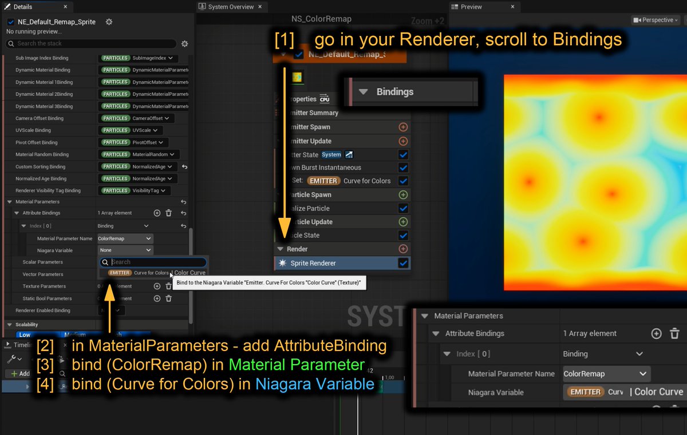Viewport: 687px width, 435px height.
Task: Open the CameraOffset binding dropdown
Action: pos(137,118)
